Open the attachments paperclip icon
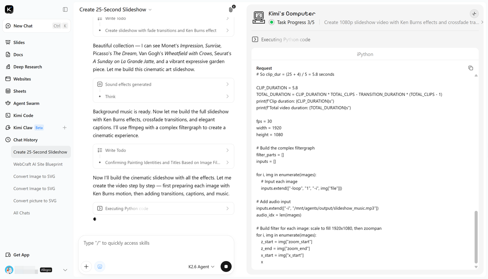488x279 pixels. [x=231, y=10]
